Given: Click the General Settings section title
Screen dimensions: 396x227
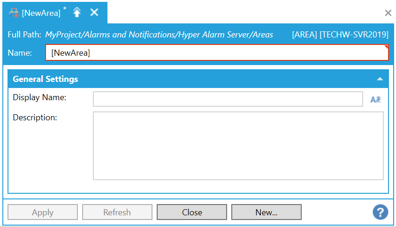Looking at the screenshot, I should 46,79.
